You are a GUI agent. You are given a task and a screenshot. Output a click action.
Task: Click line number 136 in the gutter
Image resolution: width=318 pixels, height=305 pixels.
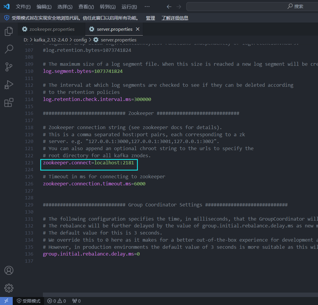[x=29, y=254]
